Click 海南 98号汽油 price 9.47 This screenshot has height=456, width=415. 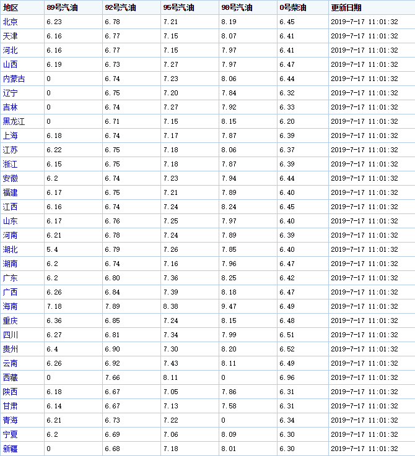pyautogui.click(x=229, y=307)
